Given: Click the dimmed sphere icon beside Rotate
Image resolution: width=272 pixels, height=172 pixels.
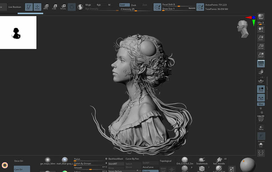Looking at the screenshot, I should [72, 7].
